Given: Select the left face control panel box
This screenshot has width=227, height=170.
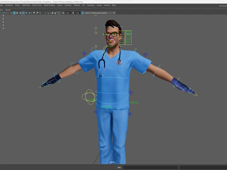Looking at the screenshot, I should click(122, 37).
